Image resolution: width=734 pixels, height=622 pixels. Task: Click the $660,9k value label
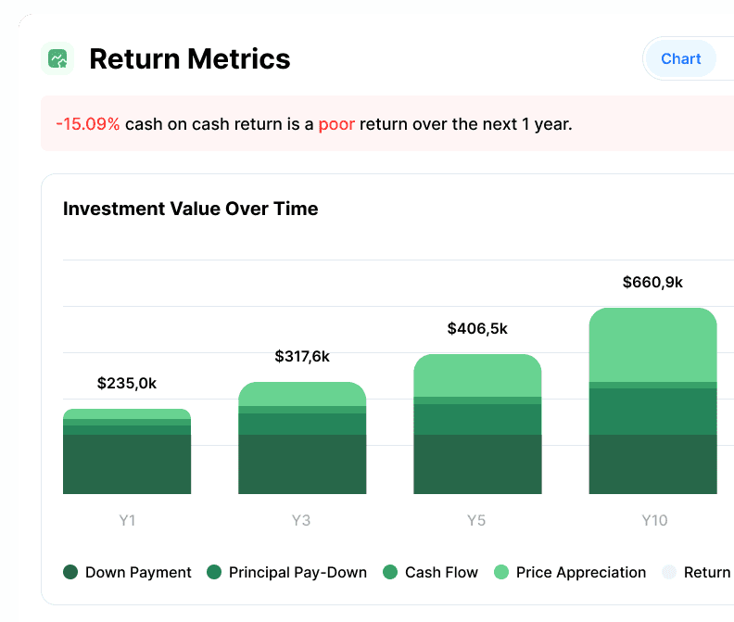tap(652, 282)
